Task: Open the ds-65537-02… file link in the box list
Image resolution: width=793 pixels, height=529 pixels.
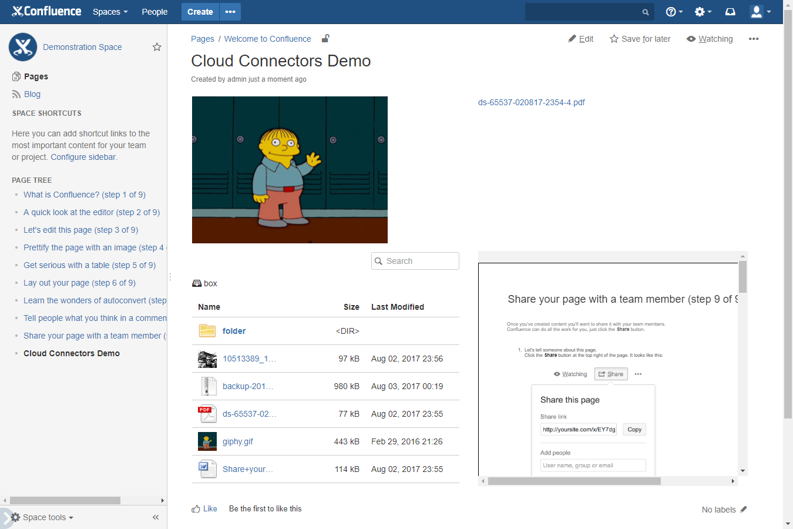Action: pos(249,414)
